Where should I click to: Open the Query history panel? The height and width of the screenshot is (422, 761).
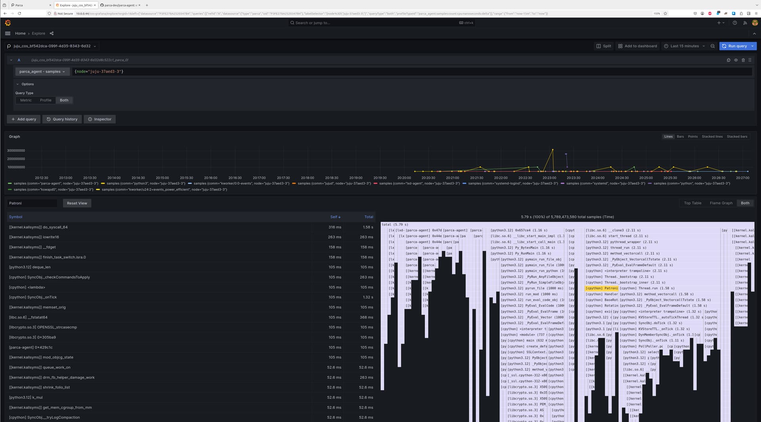tap(62, 119)
